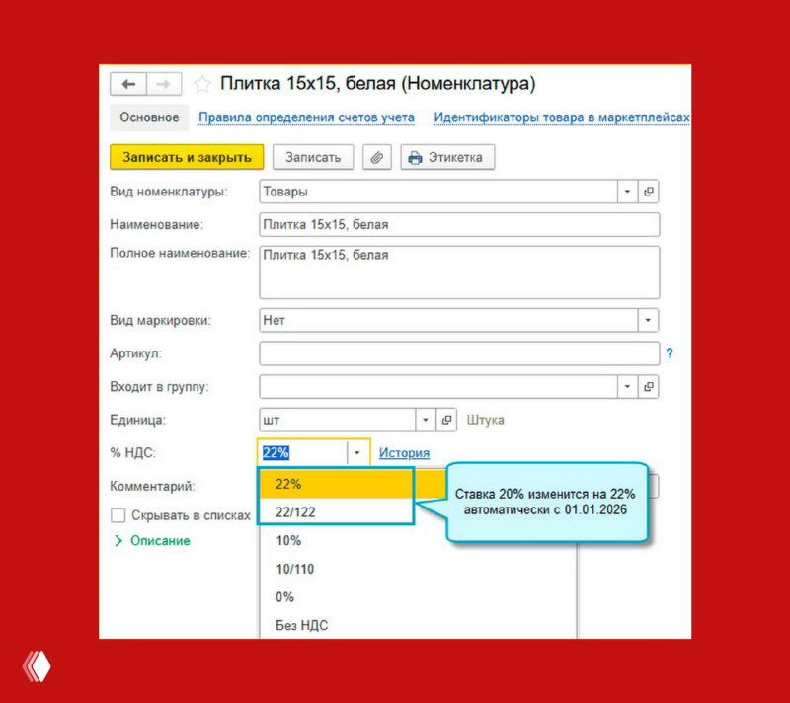Click the back navigation arrow

point(128,84)
